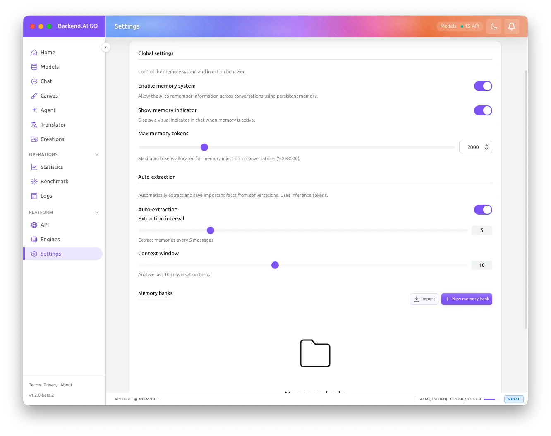Open the Agent panel
The height and width of the screenshot is (436, 551).
[x=48, y=110]
